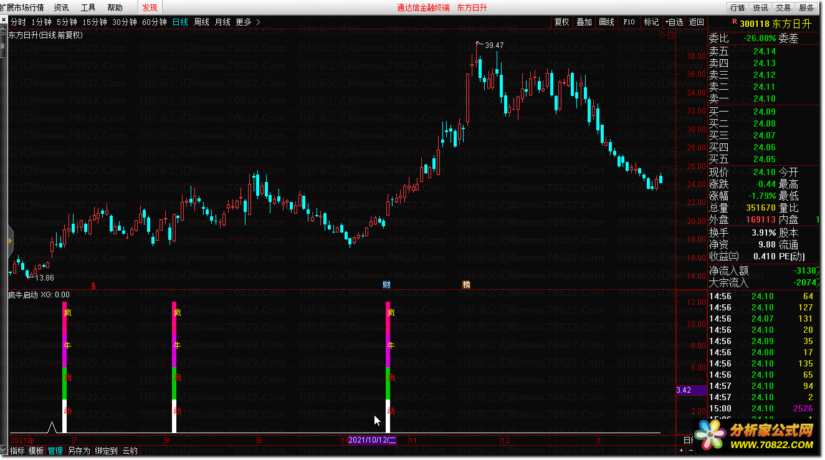Click the diamond icon above the chart

[662, 36]
